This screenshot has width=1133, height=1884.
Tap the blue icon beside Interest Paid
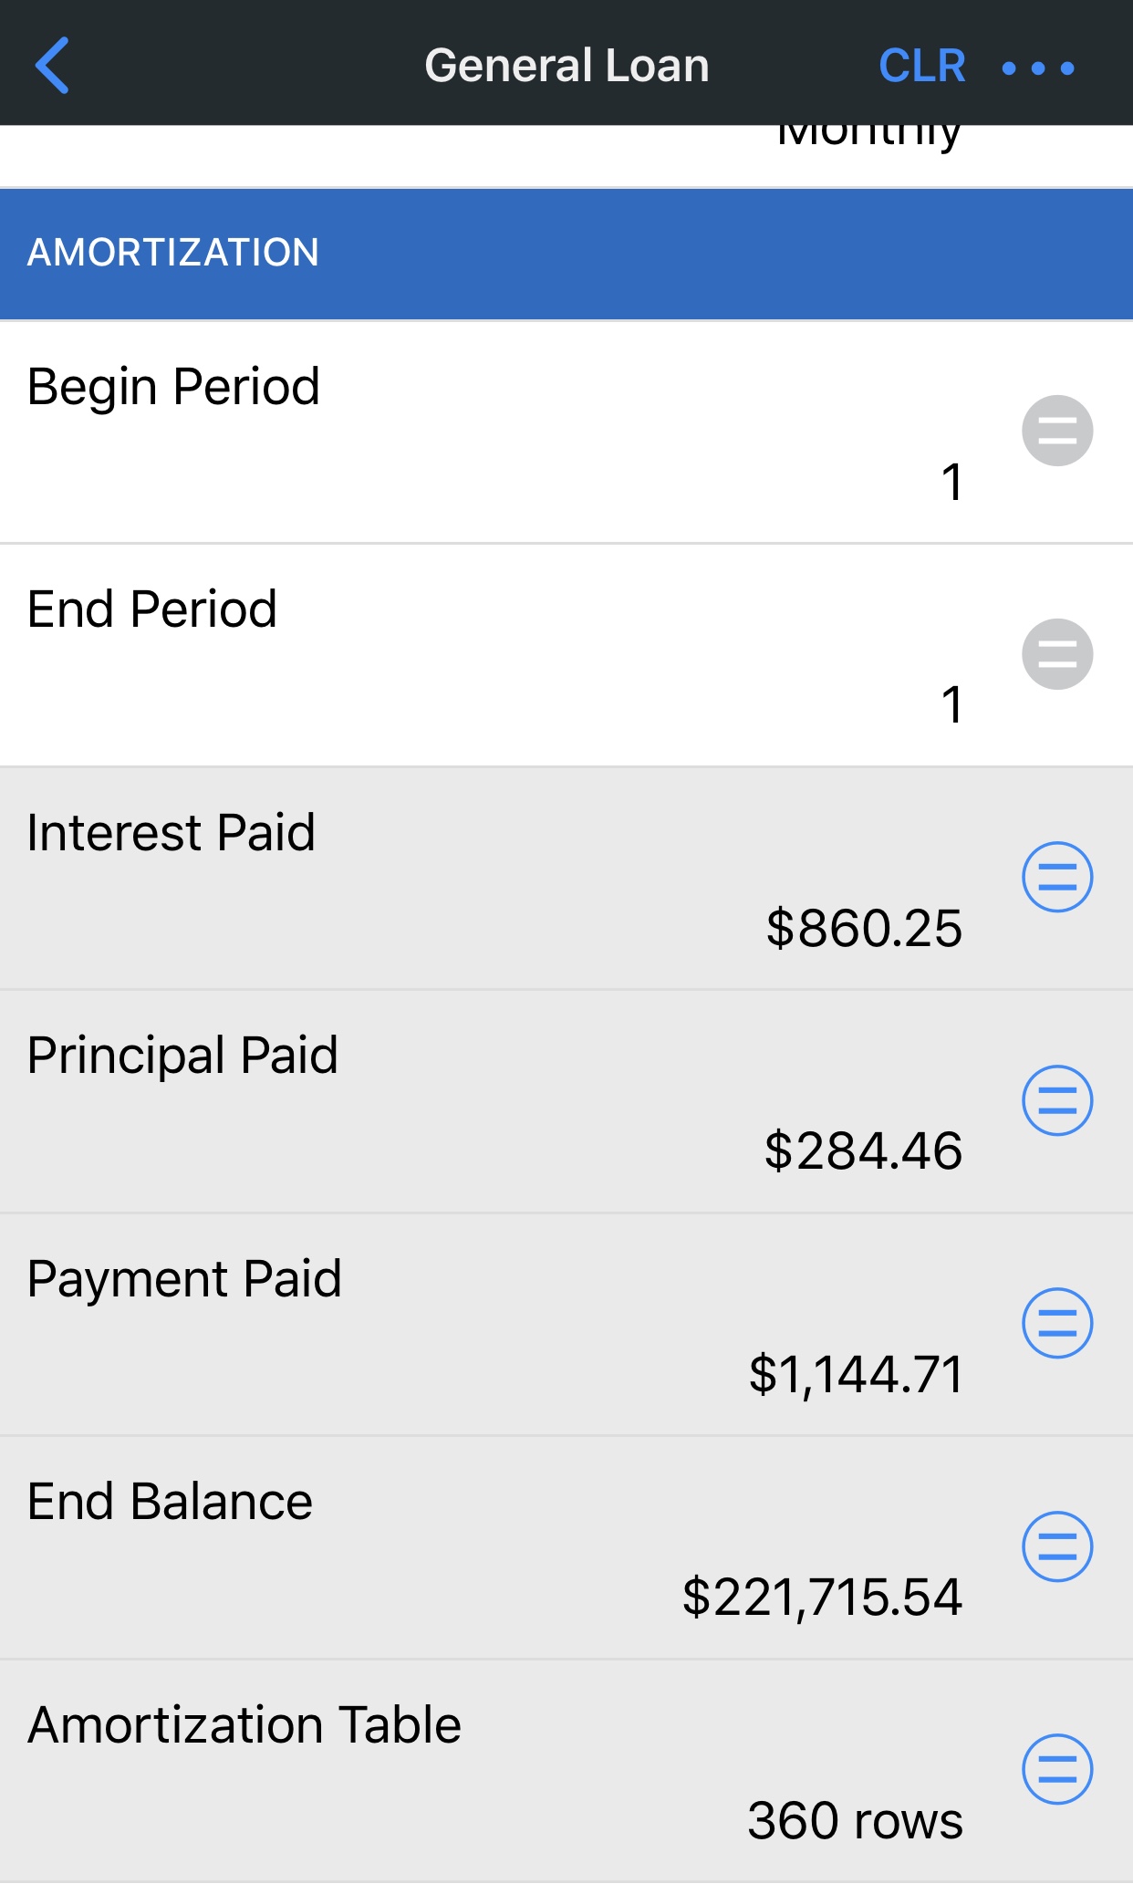[1057, 877]
